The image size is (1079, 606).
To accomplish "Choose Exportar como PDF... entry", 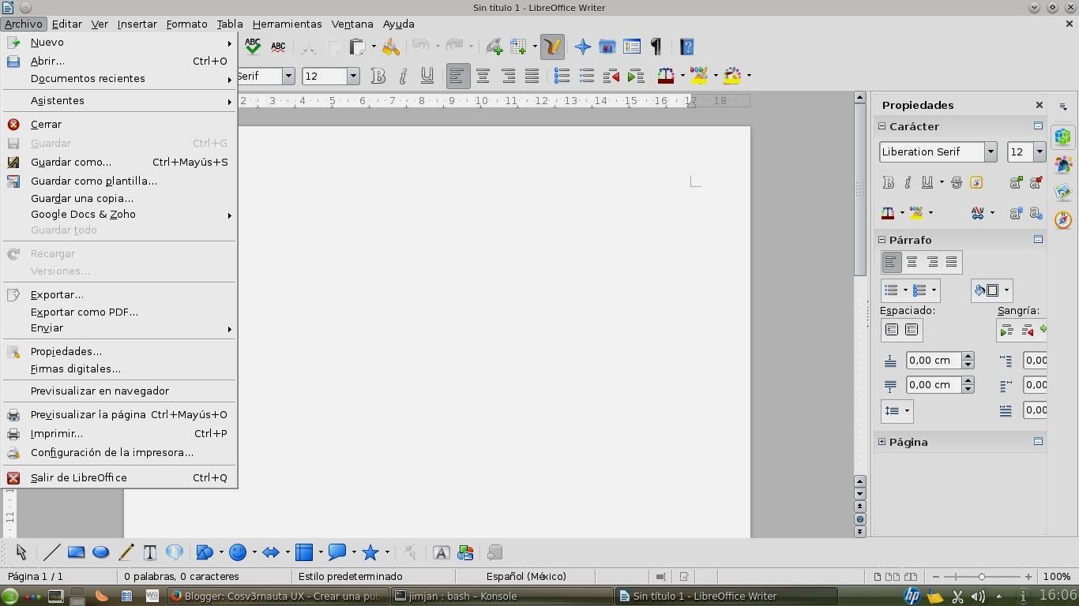I will [120, 312].
